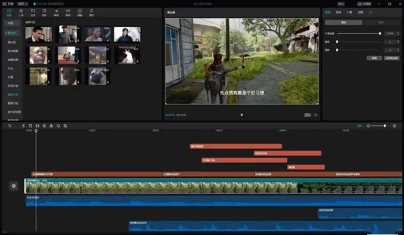Click the face slimming slider handle
The image size is (404, 235).
click(337, 50)
